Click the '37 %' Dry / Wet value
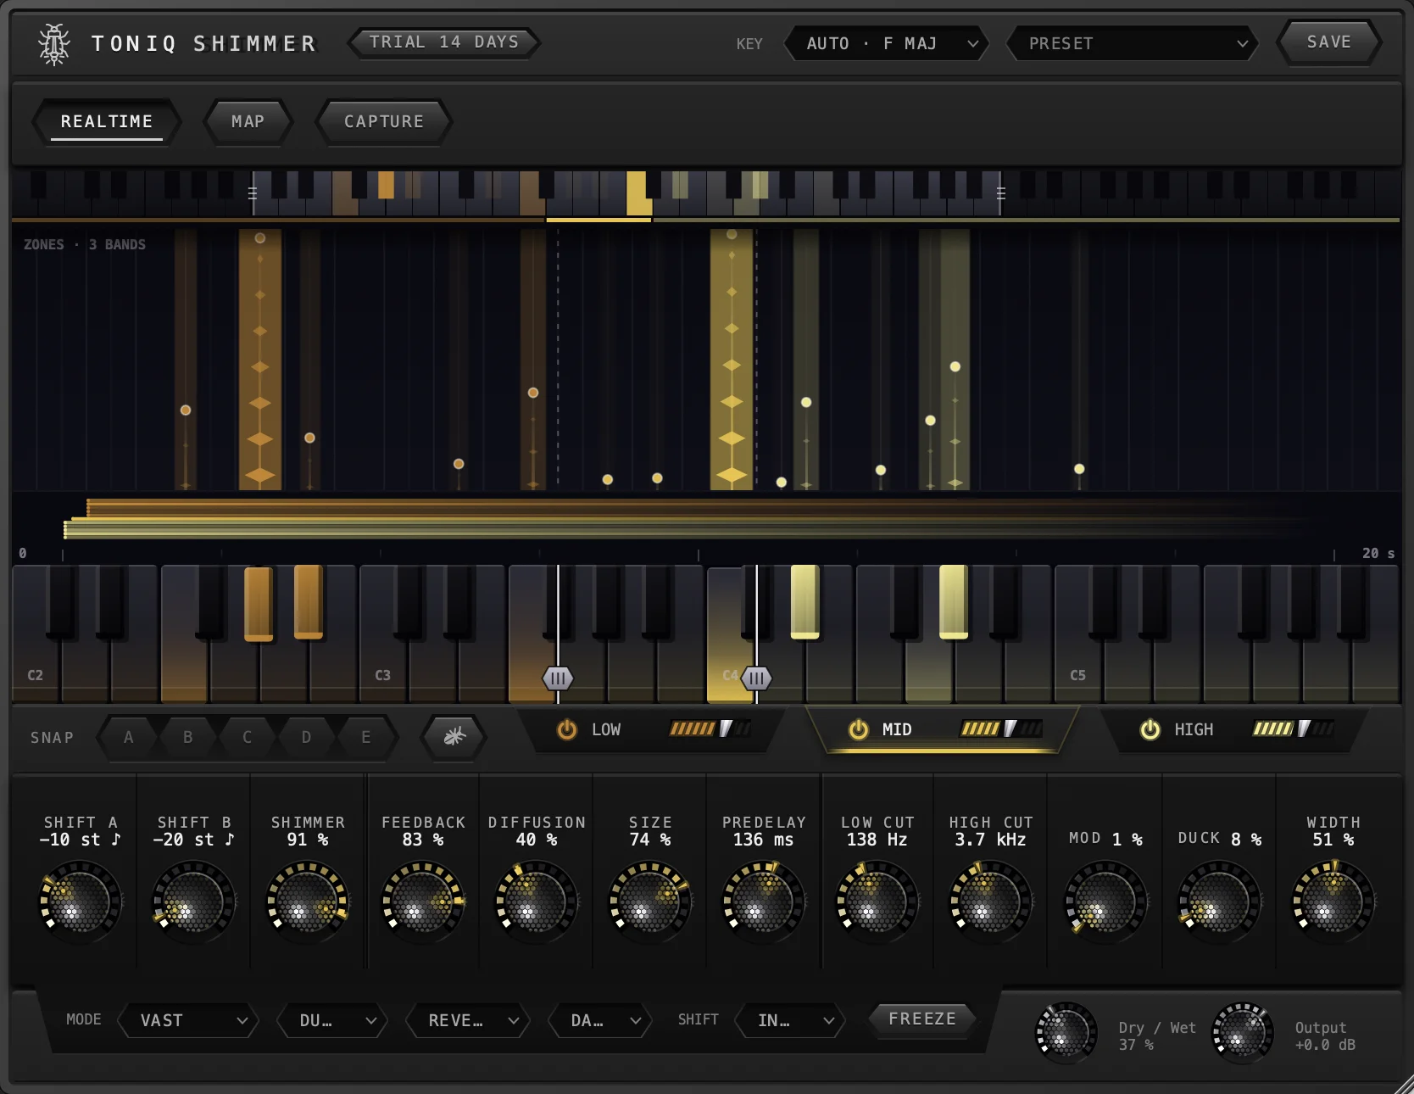The height and width of the screenshot is (1094, 1414). 1137,1045
